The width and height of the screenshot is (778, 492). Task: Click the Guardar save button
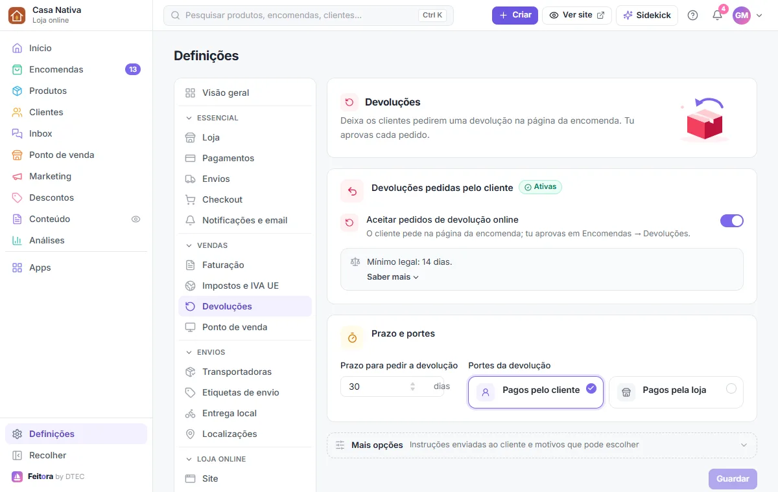tap(733, 479)
